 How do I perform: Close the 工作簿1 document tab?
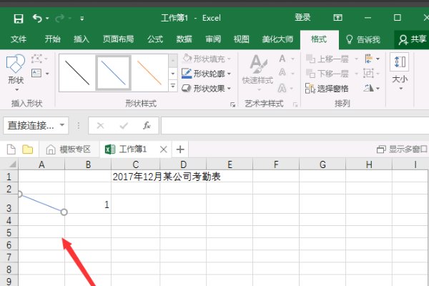click(x=163, y=149)
